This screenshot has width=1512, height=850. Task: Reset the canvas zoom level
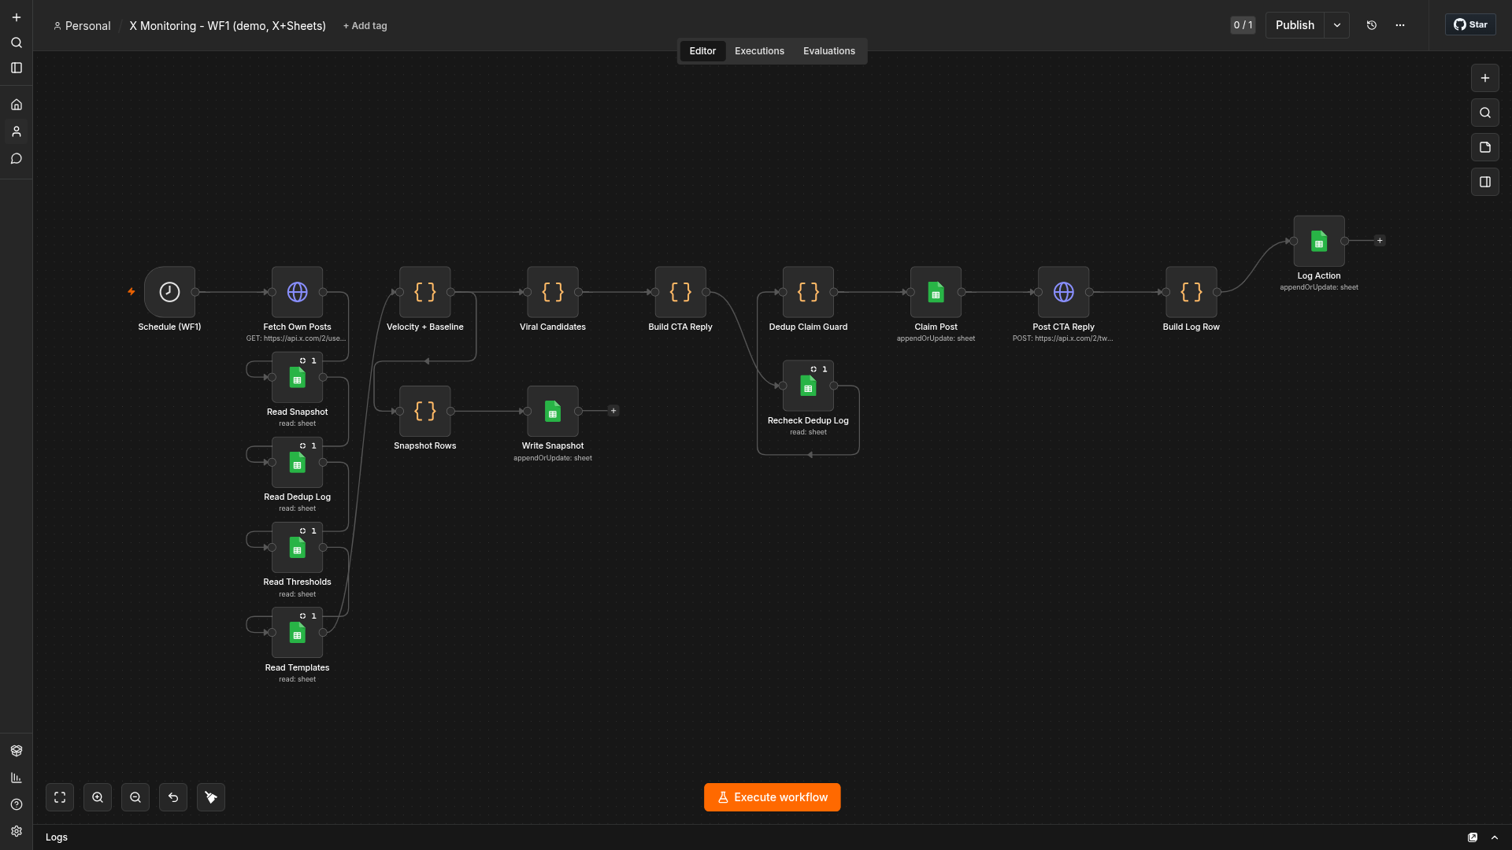tap(173, 797)
